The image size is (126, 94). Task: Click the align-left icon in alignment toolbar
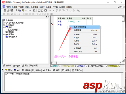[8, 14]
